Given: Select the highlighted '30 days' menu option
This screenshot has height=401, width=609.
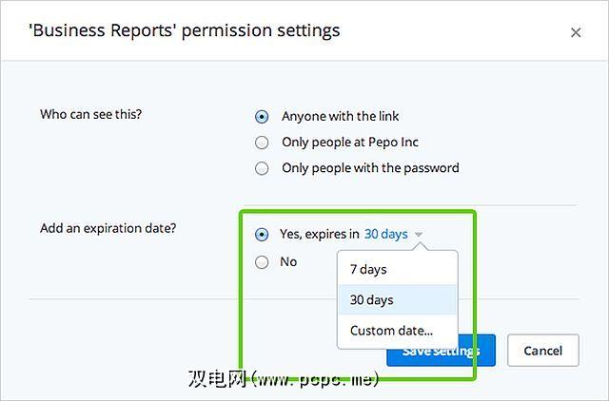Looking at the screenshot, I should click(x=371, y=299).
